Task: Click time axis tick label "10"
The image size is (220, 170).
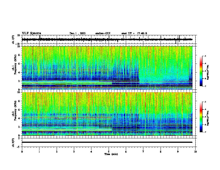Action: pyautogui.click(x=195, y=152)
